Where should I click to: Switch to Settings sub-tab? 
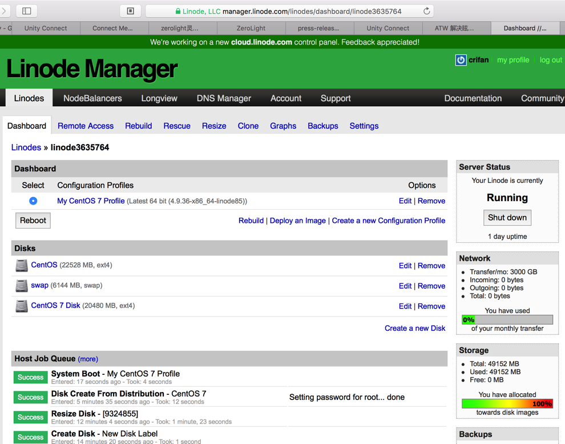point(364,126)
